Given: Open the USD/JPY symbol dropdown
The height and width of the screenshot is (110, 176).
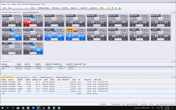Looking at the screenshot, I should (53, 15).
